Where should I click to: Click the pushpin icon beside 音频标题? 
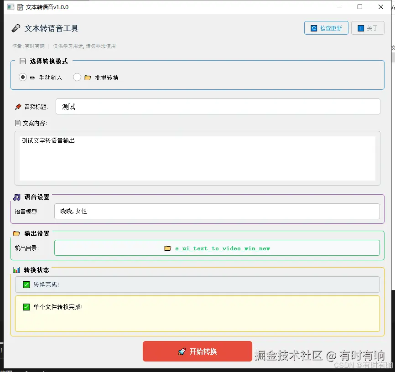18,107
